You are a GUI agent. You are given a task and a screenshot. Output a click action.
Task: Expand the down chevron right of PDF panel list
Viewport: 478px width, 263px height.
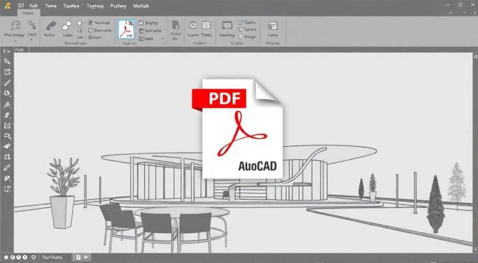[163, 39]
